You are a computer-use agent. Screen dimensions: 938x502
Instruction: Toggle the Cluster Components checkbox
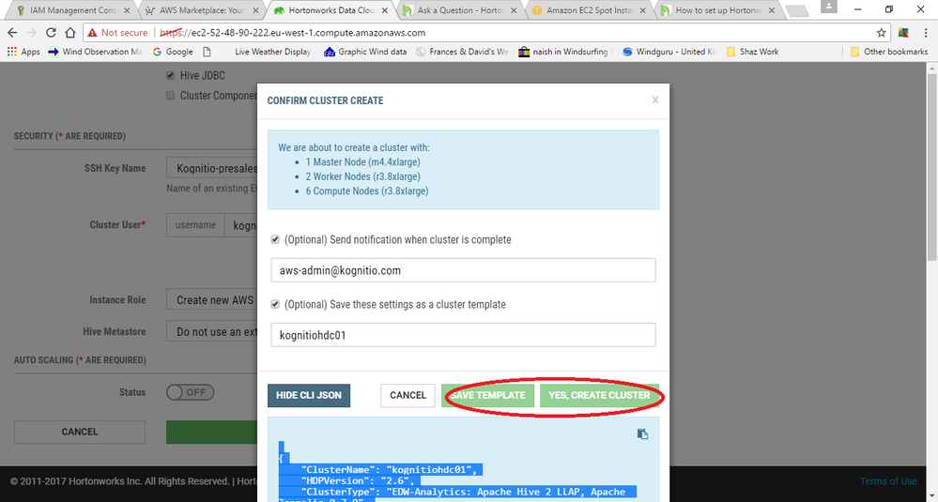point(170,96)
